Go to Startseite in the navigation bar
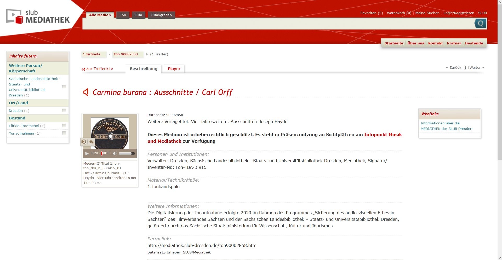The height and width of the screenshot is (260, 502). click(x=394, y=43)
